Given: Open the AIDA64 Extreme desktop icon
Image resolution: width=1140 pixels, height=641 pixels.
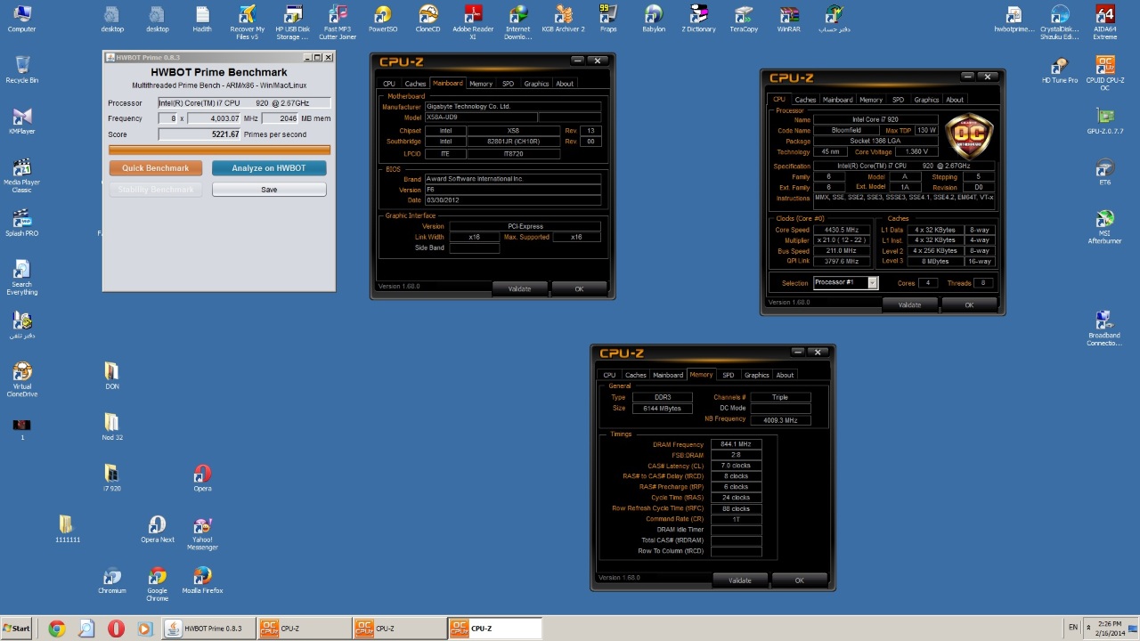Looking at the screenshot, I should point(1104,22).
